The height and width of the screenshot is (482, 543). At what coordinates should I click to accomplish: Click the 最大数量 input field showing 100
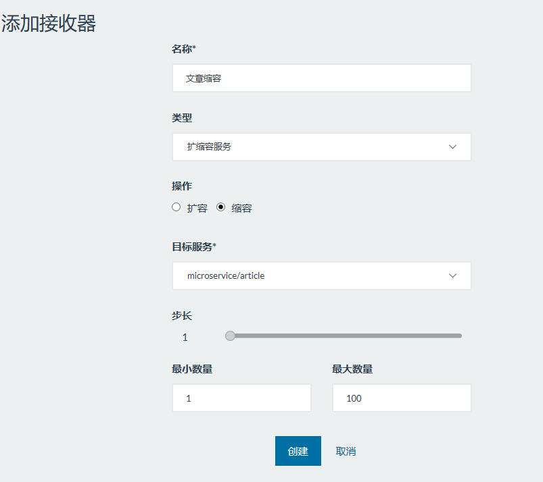(402, 398)
